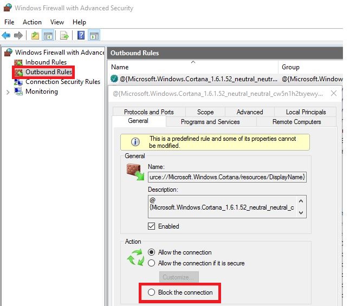Click the rule Name input field
This screenshot has height=306, width=363.
(227, 177)
